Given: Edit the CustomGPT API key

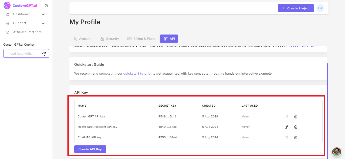Looking at the screenshot, I should [x=286, y=116].
